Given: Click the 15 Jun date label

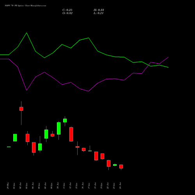Looking at the screenshot, I should pos(76,186).
